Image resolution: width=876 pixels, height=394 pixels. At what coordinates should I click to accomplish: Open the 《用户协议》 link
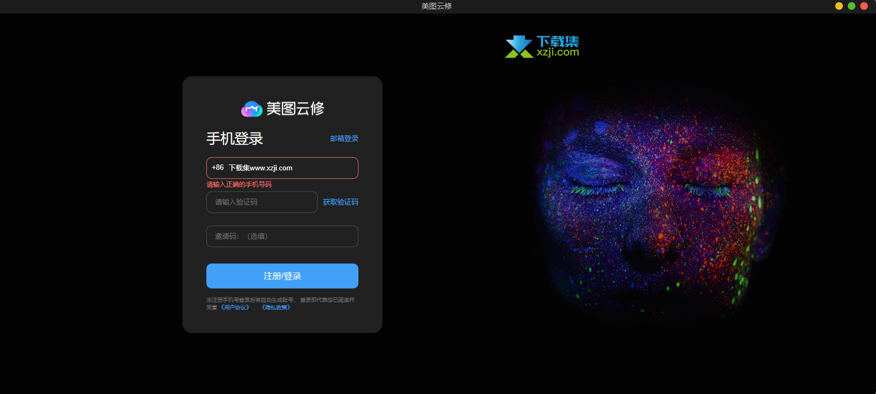tap(235, 308)
